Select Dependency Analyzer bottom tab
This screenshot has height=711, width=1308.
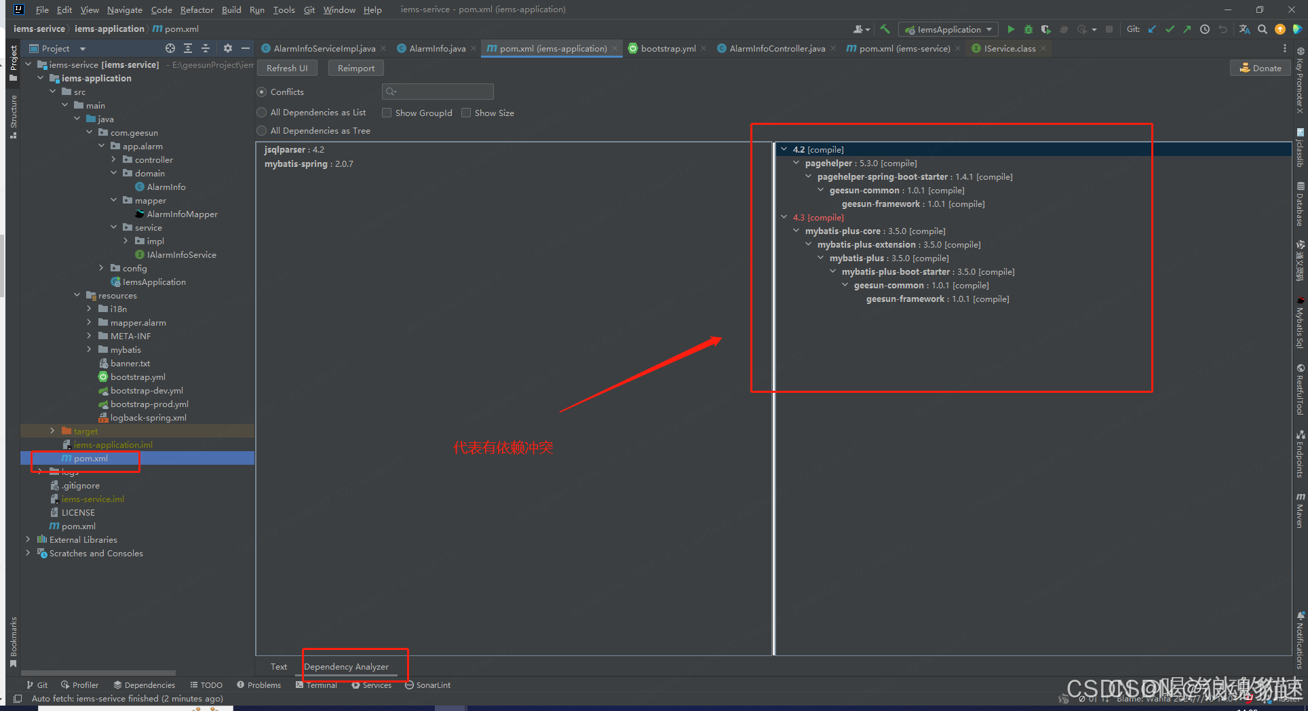pos(346,666)
